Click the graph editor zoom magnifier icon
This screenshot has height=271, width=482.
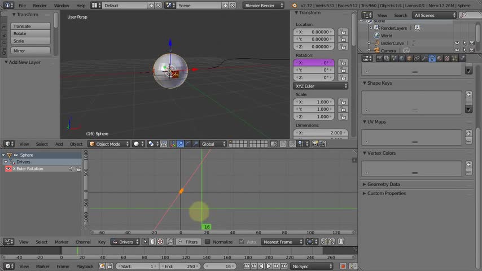(x=170, y=242)
